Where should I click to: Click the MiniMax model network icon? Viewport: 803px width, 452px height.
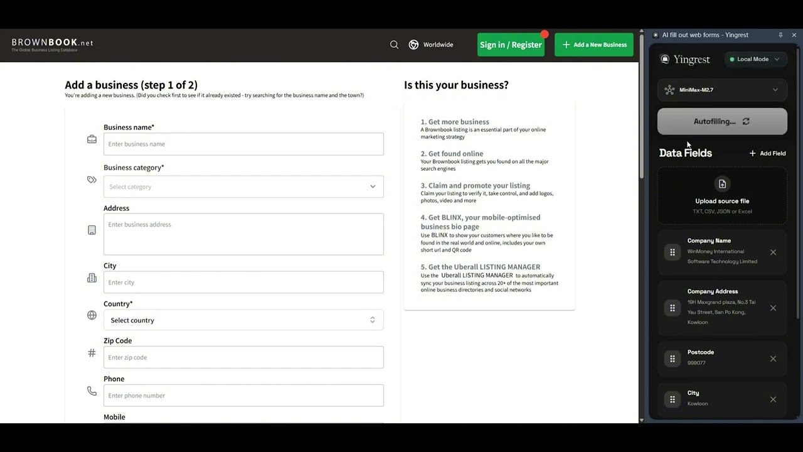point(669,90)
